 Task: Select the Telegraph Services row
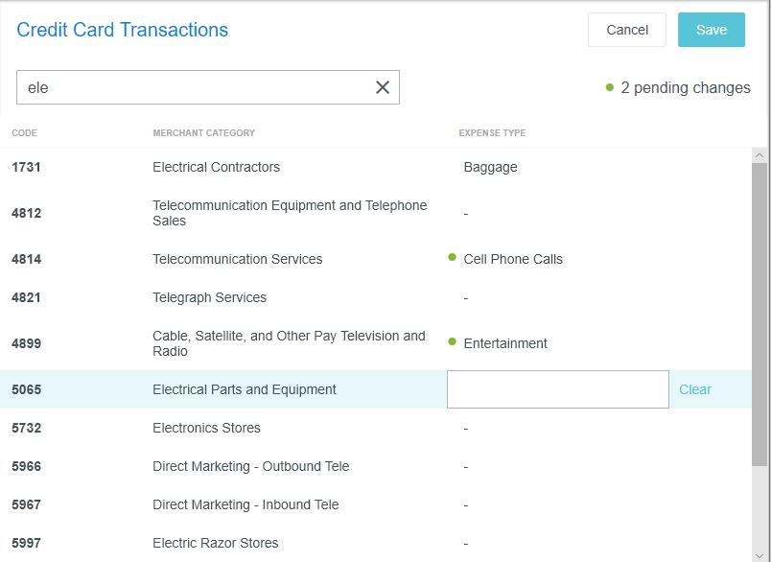(209, 297)
